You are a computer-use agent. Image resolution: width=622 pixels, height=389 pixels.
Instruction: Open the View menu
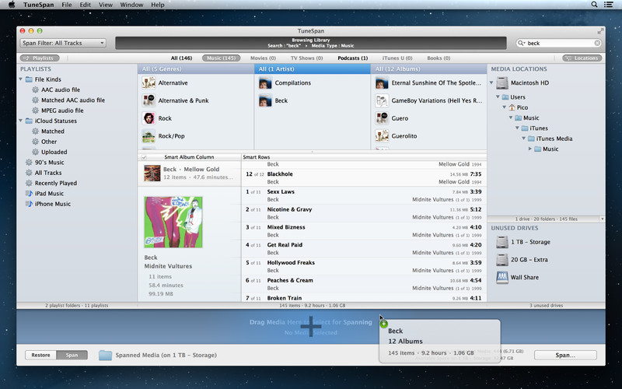click(106, 5)
